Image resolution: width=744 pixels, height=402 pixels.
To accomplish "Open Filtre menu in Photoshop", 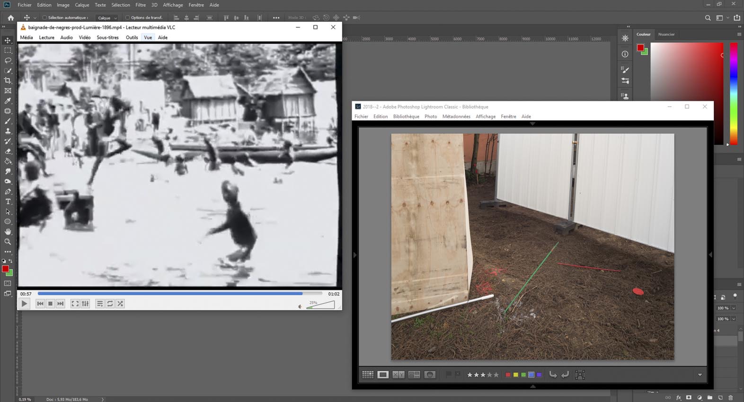I will (141, 5).
